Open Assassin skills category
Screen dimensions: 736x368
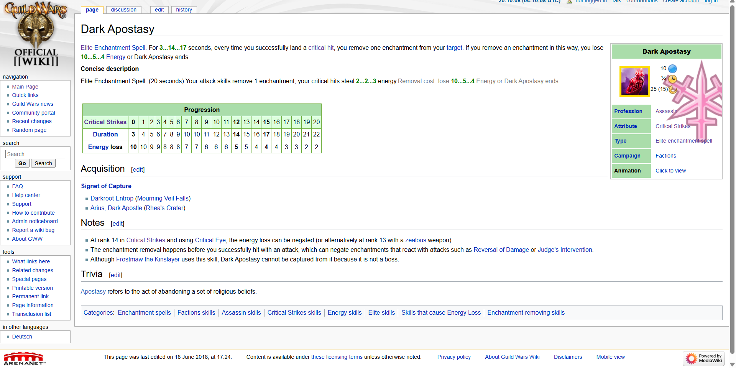coord(241,312)
